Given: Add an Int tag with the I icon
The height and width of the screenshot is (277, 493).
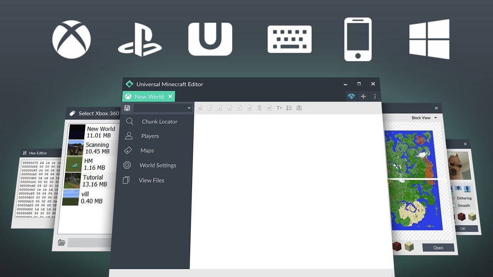Looking at the screenshot, I should (x=220, y=108).
